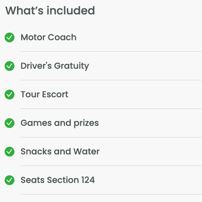
Task: Select the green check for Tour Escort
Action: (x=10, y=95)
